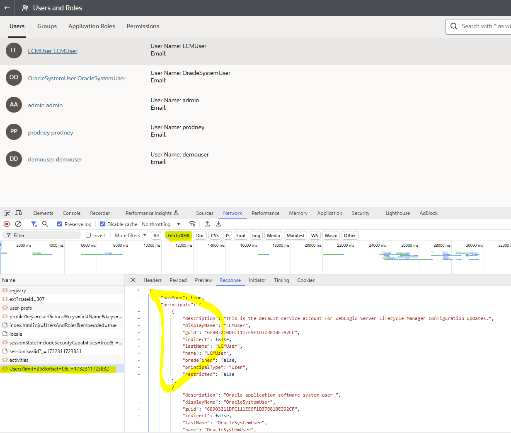This screenshot has height=433, width=511.
Task: Expand the More filters dropdown
Action: (131, 235)
